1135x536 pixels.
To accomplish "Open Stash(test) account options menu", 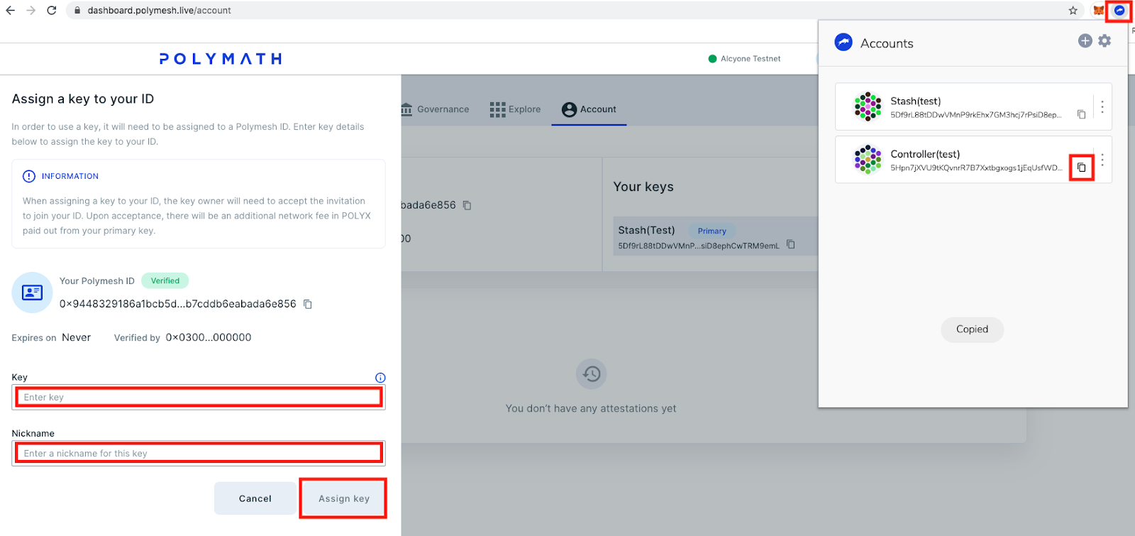I will [x=1102, y=106].
